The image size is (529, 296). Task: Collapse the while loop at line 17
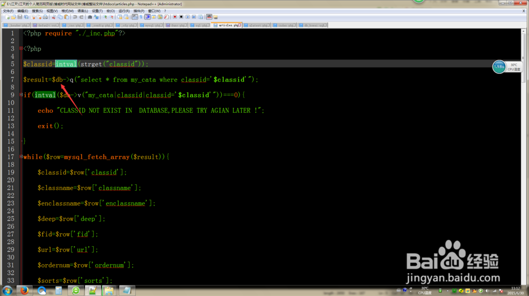[x=21, y=157]
